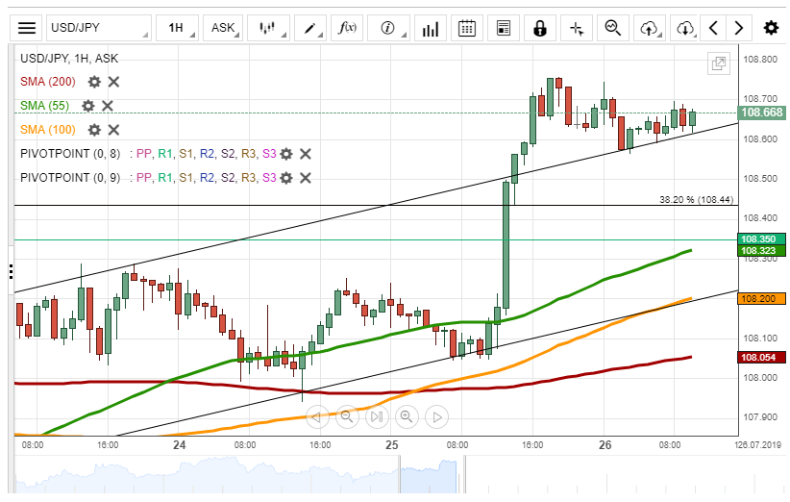
Task: Click the magnifier zoom chart tool
Action: point(613,28)
